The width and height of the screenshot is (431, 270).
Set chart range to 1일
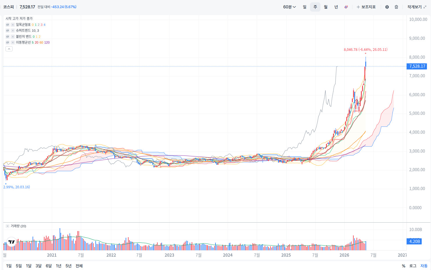click(9, 266)
